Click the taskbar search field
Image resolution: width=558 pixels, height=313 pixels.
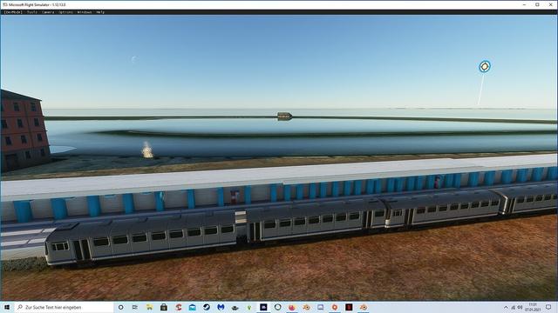[x=64, y=307]
